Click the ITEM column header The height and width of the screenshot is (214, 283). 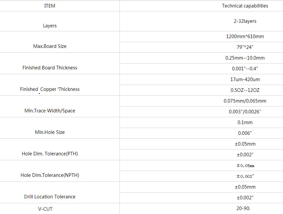tap(50, 6)
